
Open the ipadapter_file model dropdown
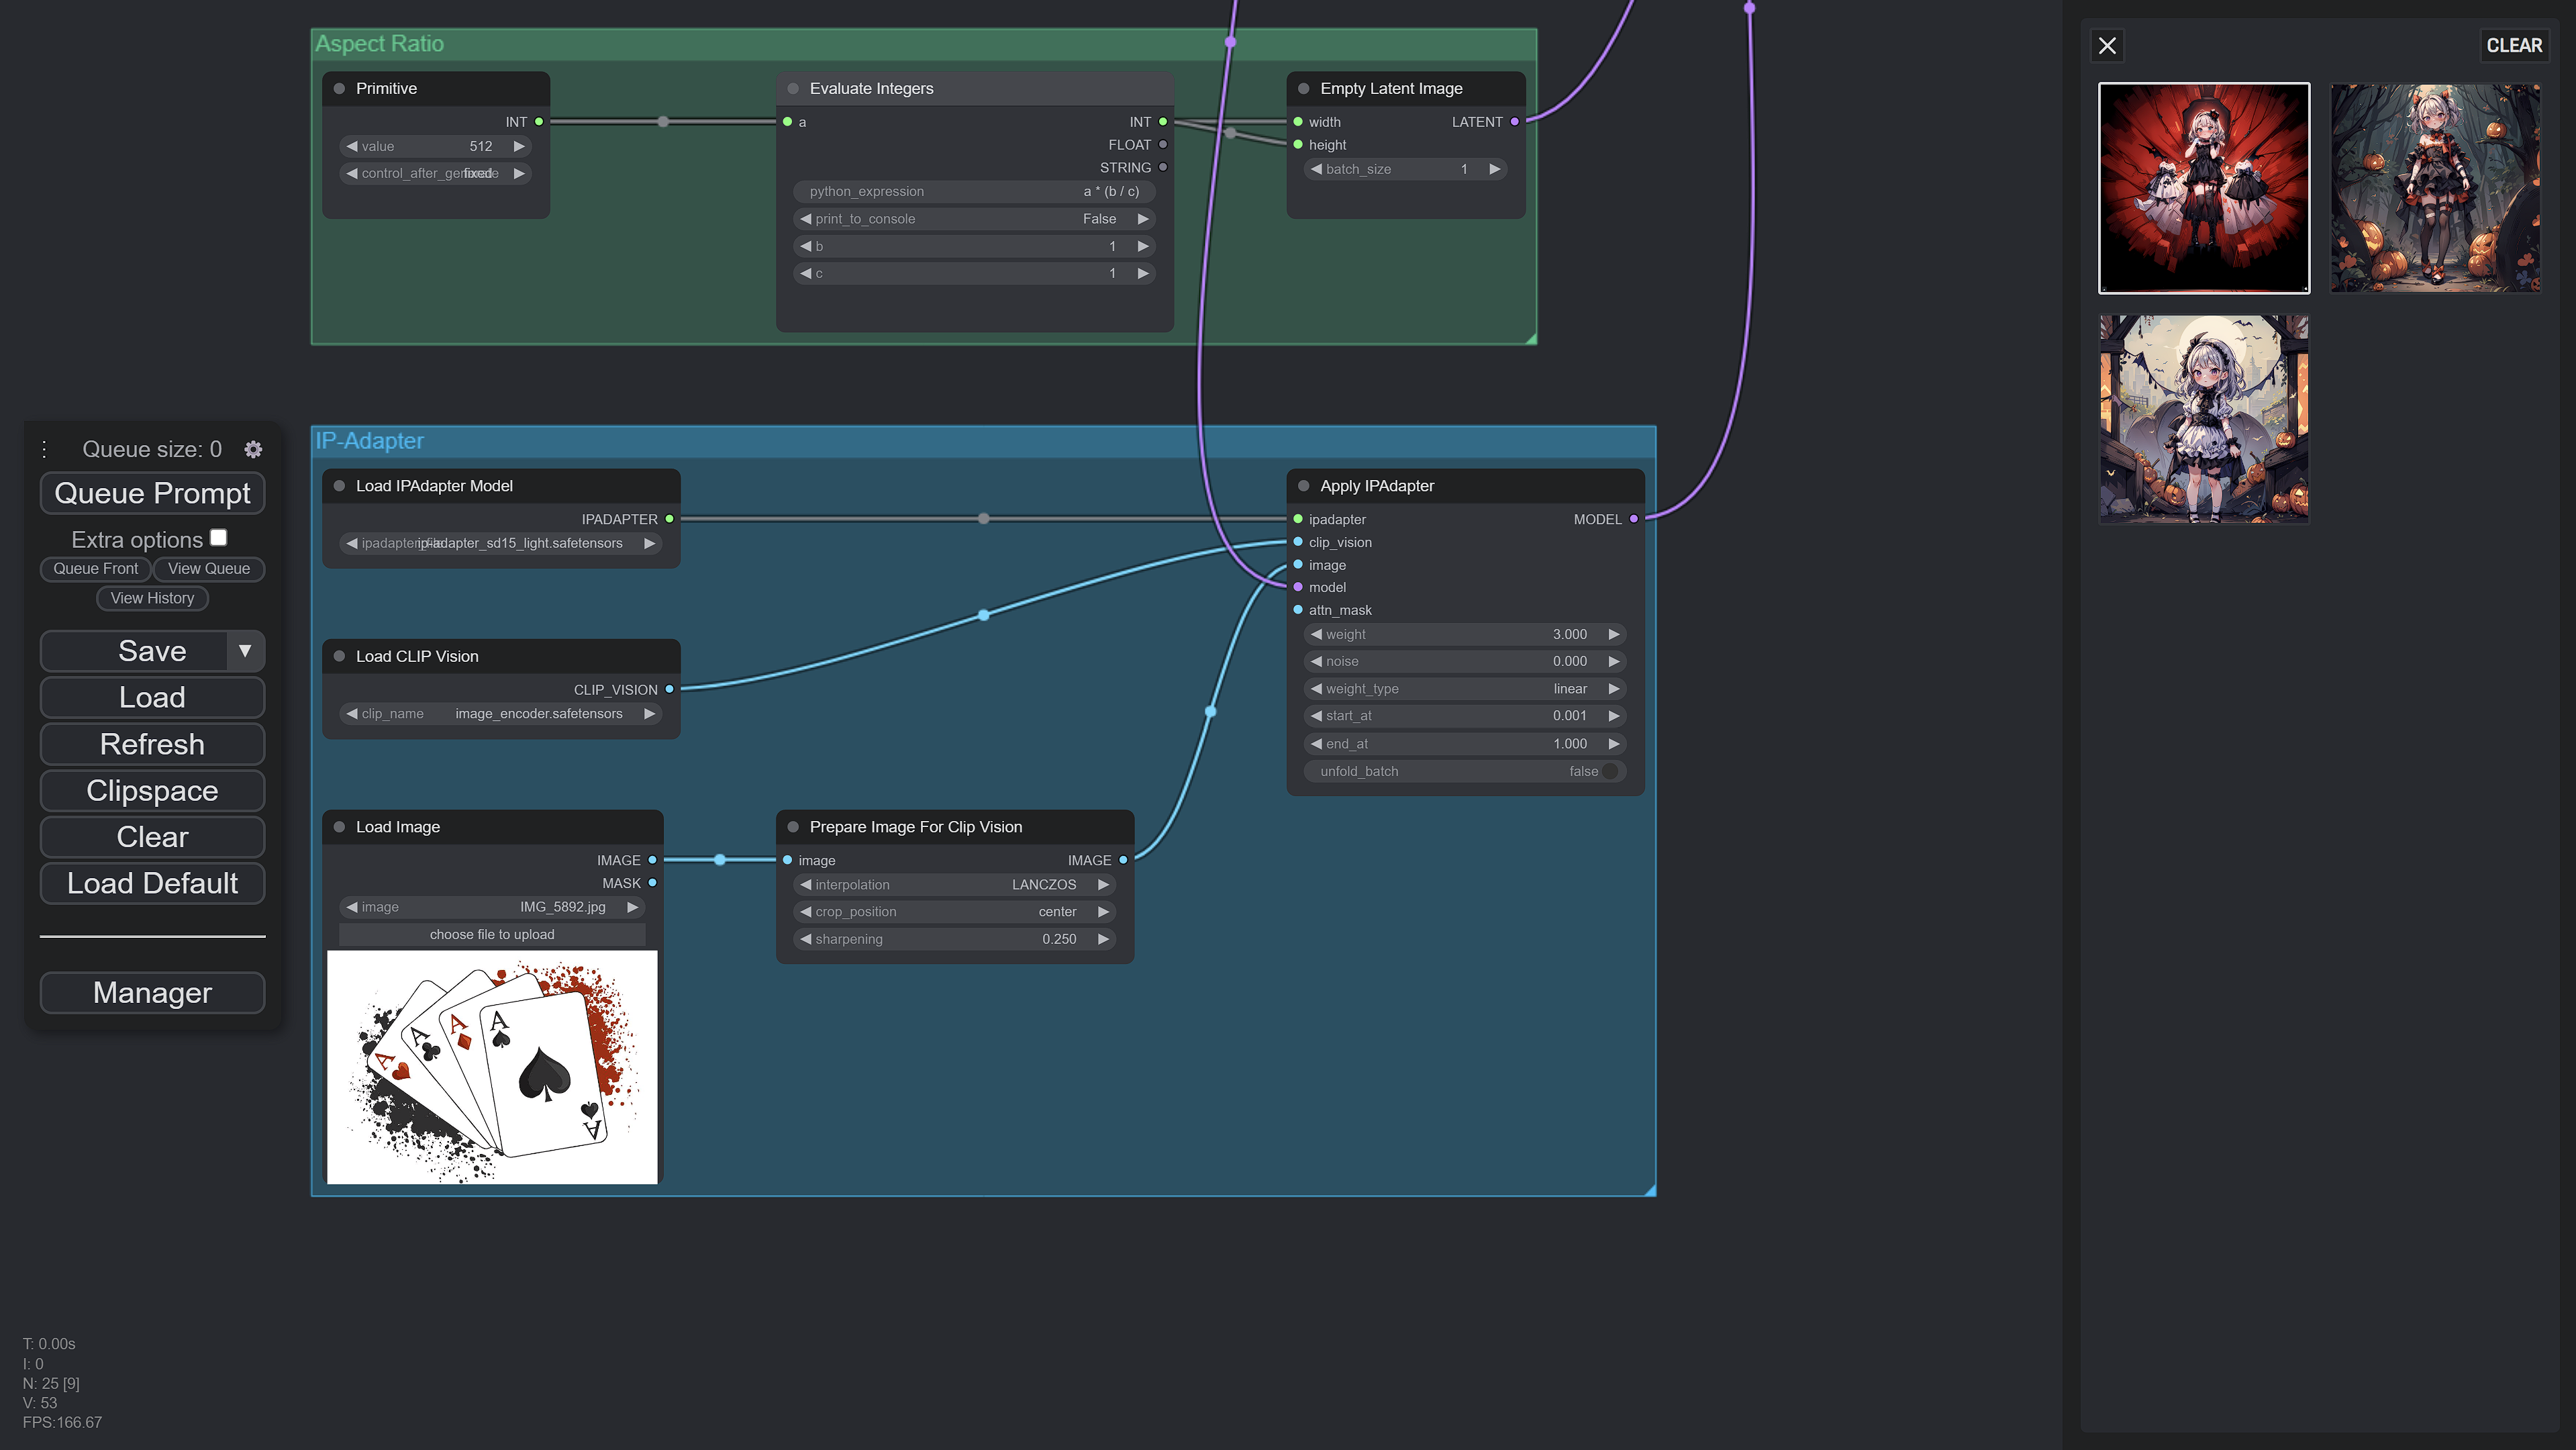tap(501, 543)
